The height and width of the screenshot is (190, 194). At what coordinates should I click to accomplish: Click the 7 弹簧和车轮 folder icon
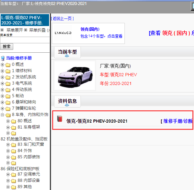click(8, 109)
